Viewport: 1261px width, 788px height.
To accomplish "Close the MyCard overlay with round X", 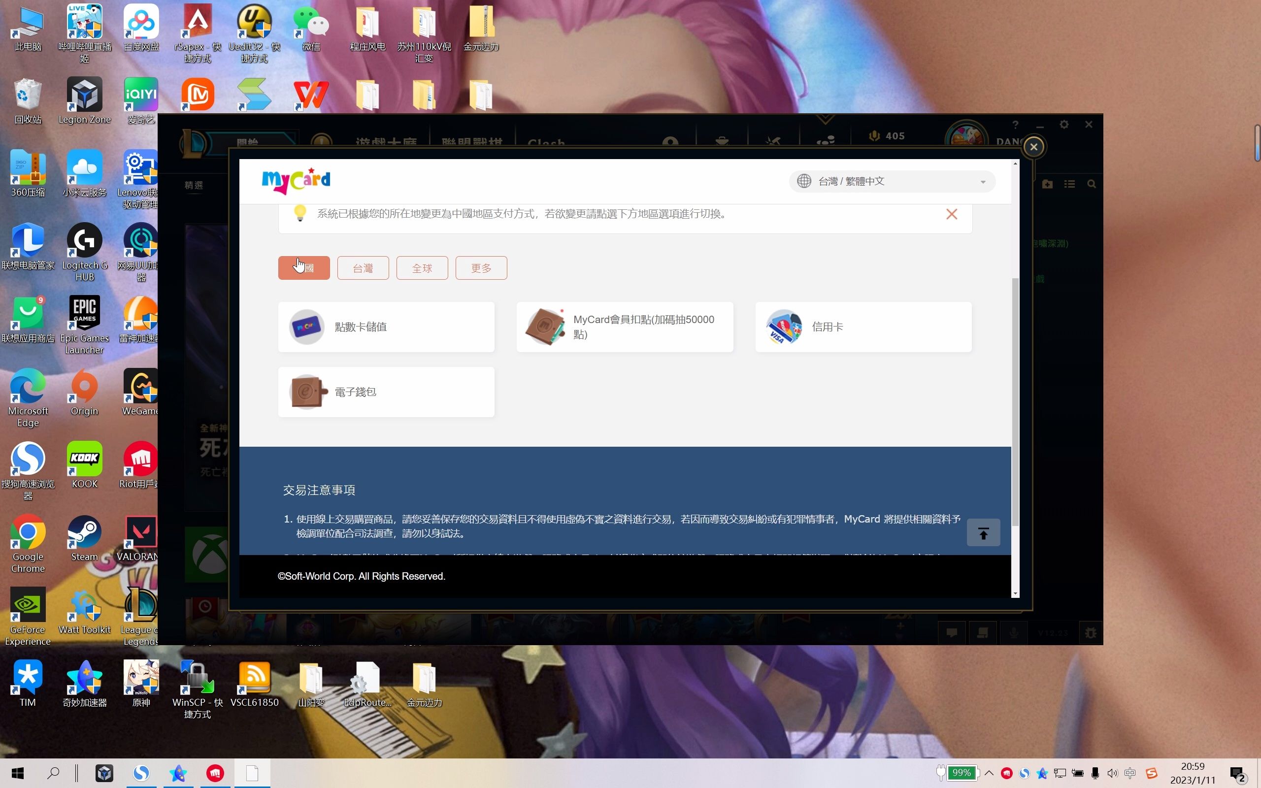I will pos(1034,147).
